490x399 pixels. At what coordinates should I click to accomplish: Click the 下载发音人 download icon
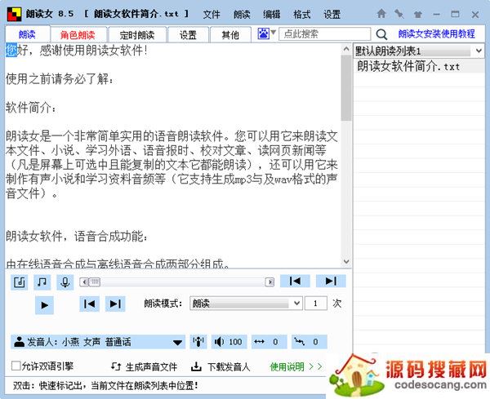[196, 366]
